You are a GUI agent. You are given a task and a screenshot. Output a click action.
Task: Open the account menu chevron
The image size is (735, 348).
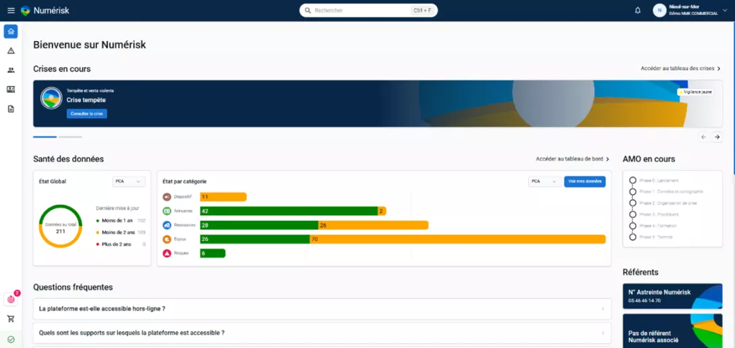(725, 10)
